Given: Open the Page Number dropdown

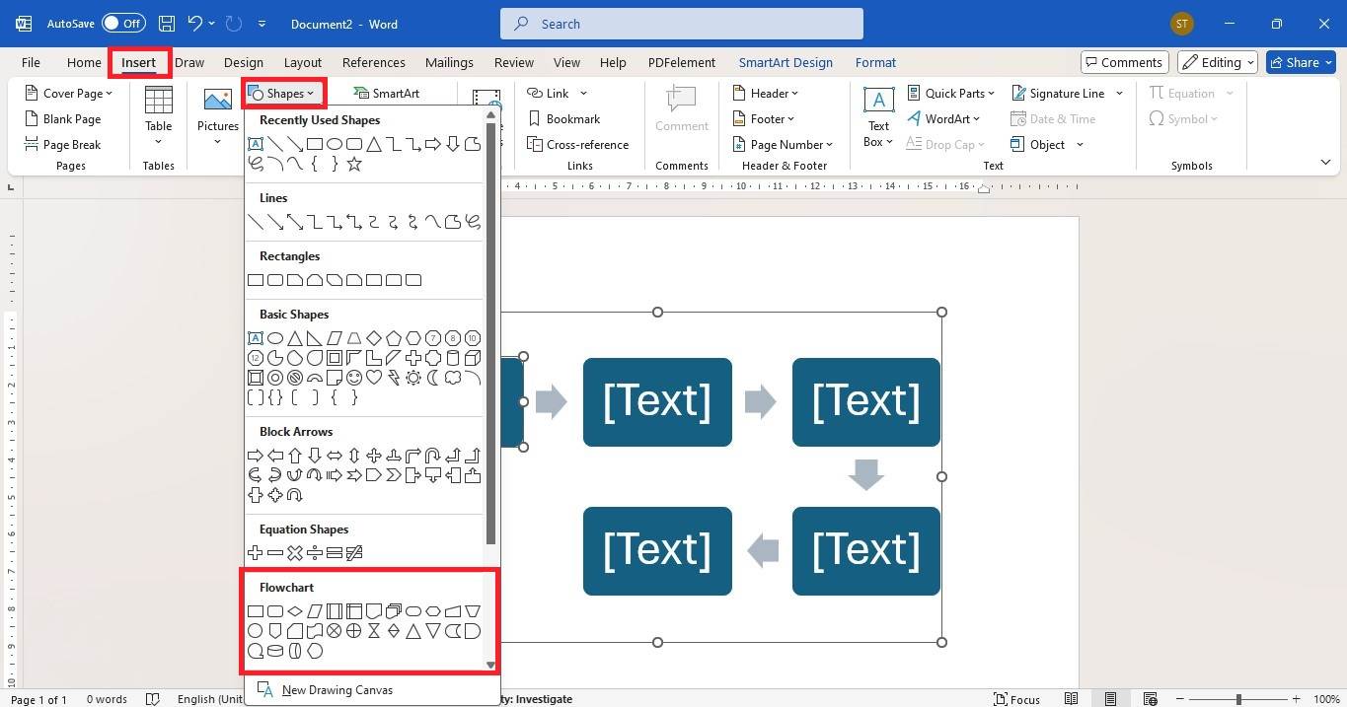Looking at the screenshot, I should pyautogui.click(x=784, y=144).
